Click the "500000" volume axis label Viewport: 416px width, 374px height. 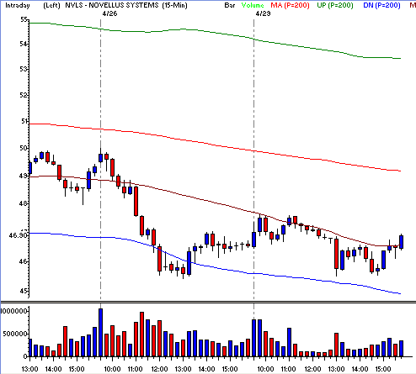coord(15,334)
